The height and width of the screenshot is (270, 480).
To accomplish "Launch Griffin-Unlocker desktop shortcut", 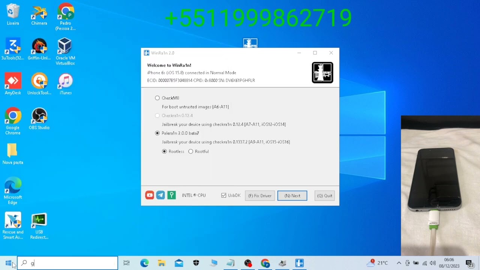I will click(x=39, y=49).
